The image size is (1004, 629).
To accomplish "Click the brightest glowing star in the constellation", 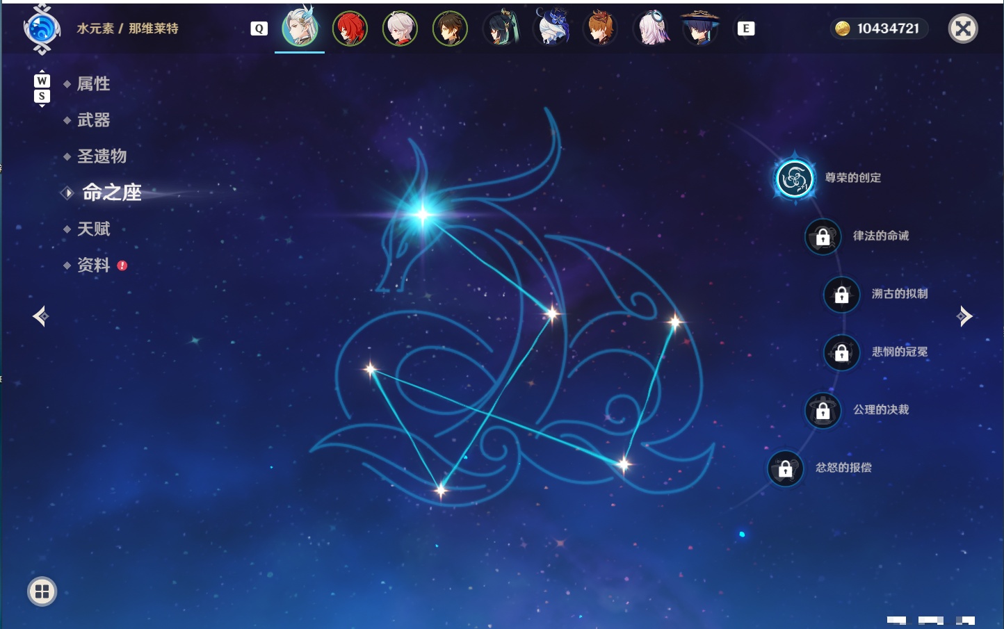I will pos(423,214).
